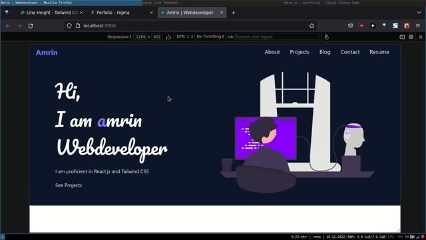The image size is (426, 240).
Task: Open the shield tracking protection icon
Action: [x=69, y=25]
